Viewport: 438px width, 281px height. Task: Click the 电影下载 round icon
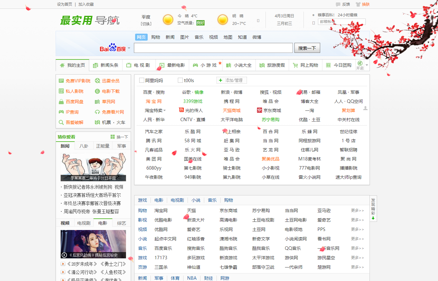tap(97, 91)
